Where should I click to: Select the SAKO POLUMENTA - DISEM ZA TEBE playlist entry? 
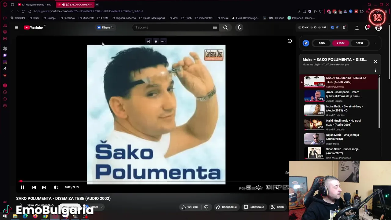[x=339, y=82]
